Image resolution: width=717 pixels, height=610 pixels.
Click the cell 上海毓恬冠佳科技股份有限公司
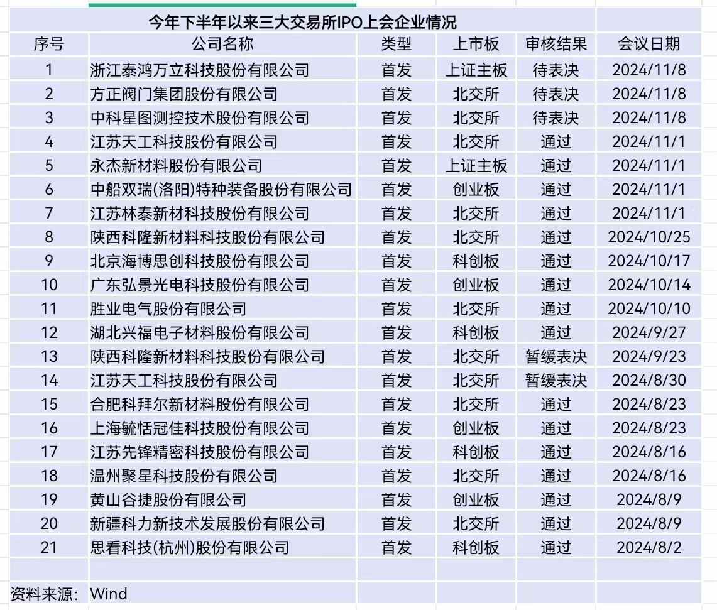(x=222, y=428)
